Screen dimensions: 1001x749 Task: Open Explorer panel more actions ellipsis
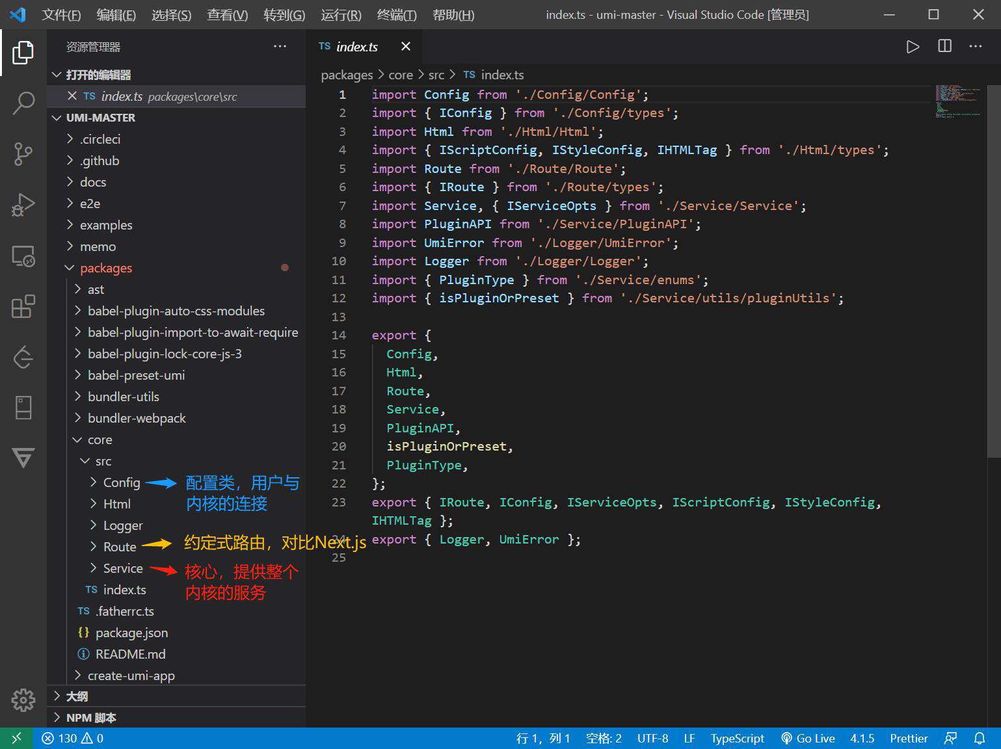[280, 46]
